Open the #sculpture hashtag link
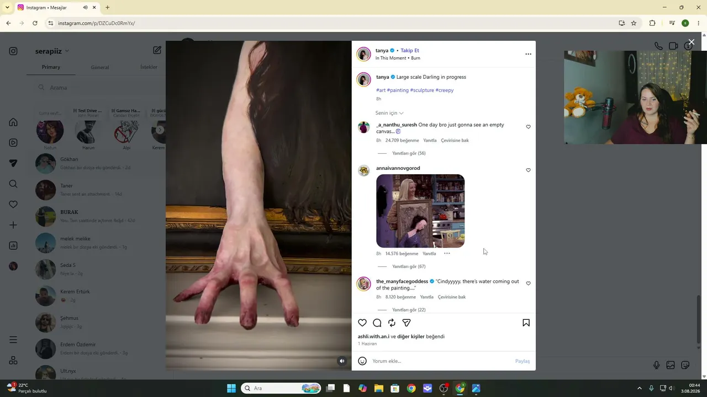This screenshot has height=397, width=707. coord(422,90)
